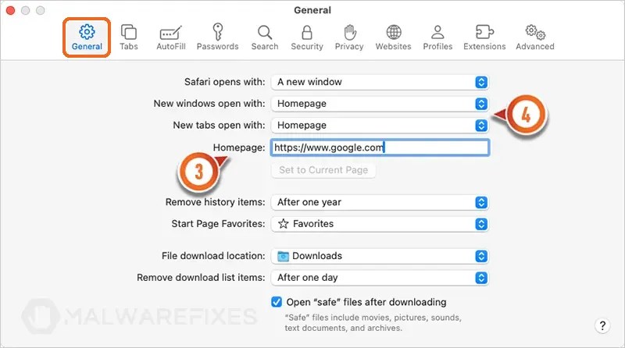Open the Privacy pane with the hand icon

pyautogui.click(x=349, y=37)
